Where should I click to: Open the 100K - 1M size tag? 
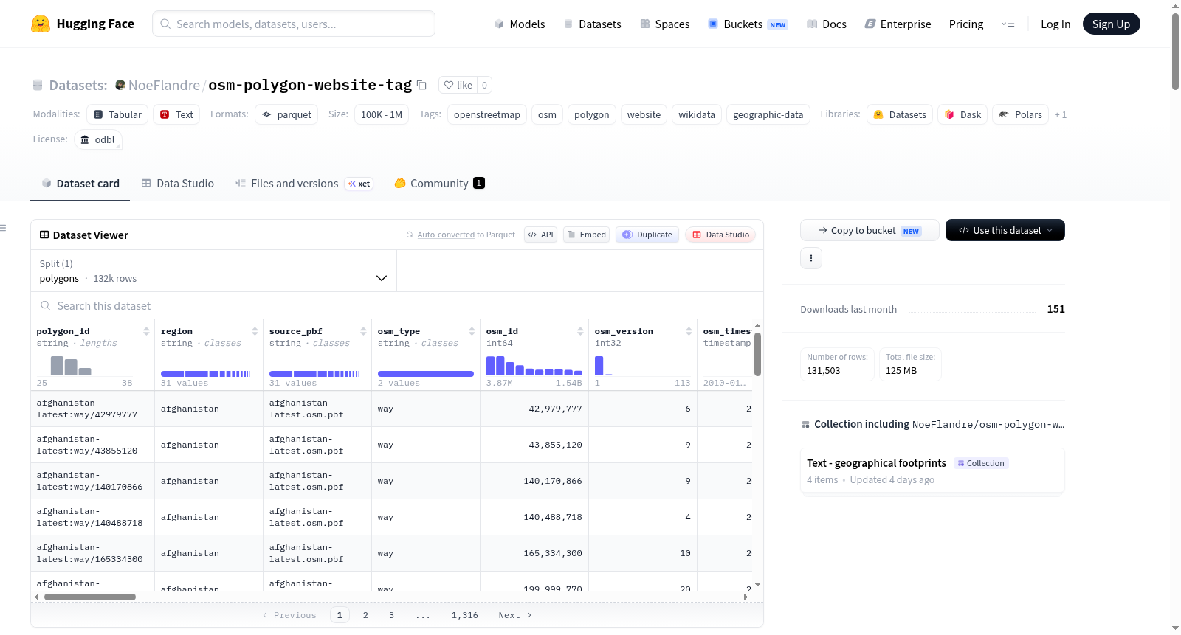[x=382, y=114]
